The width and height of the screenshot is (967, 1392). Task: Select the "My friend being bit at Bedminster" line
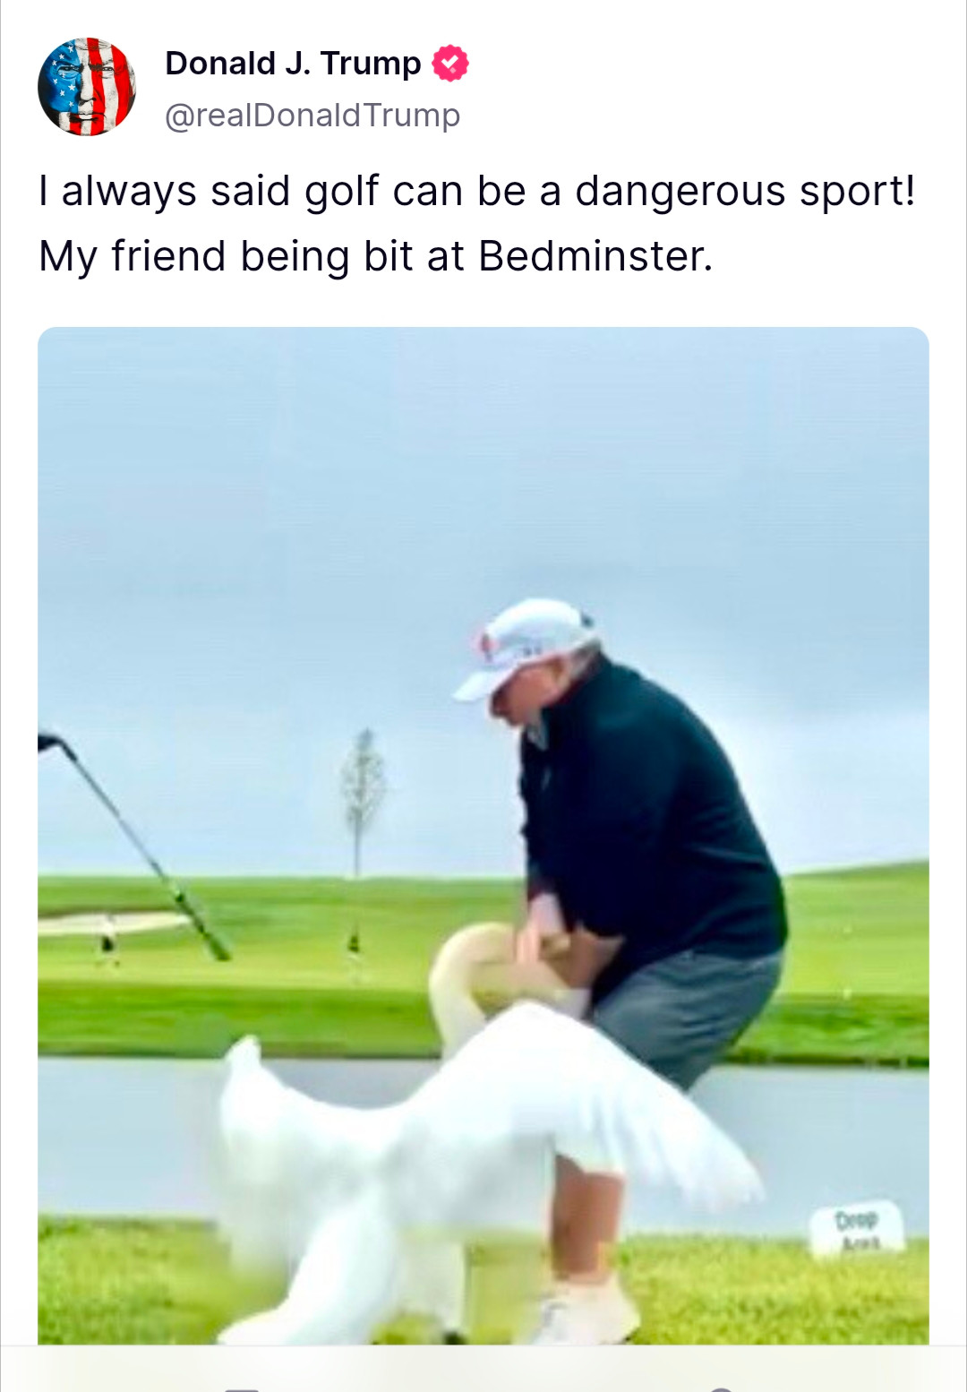(x=376, y=256)
